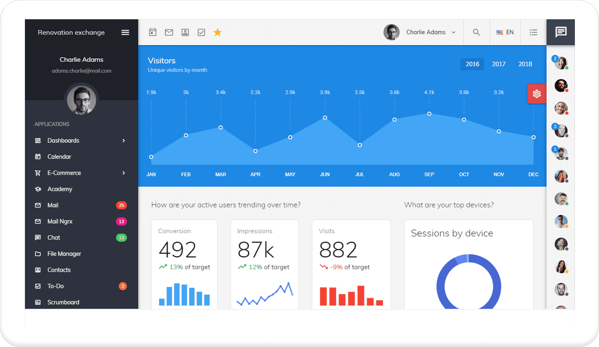This screenshot has width=599, height=347.
Task: Click the JAN 1.9k data point
Action: pyautogui.click(x=151, y=157)
